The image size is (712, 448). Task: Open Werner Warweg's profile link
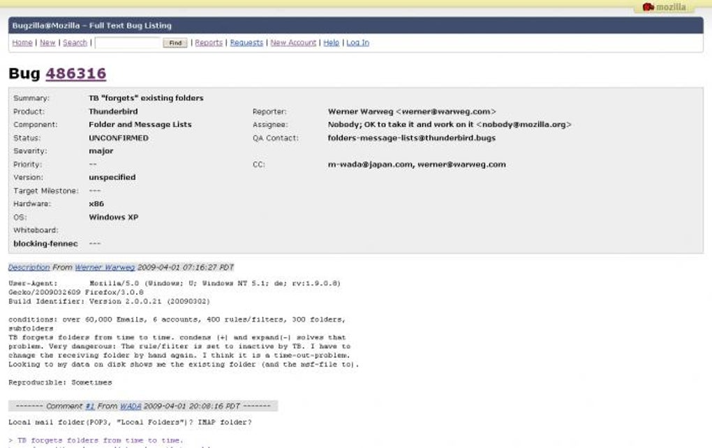point(105,268)
